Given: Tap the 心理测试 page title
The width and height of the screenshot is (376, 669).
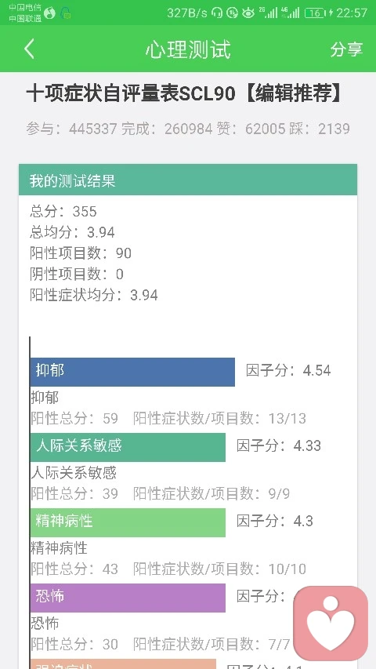Looking at the screenshot, I should pyautogui.click(x=188, y=49).
